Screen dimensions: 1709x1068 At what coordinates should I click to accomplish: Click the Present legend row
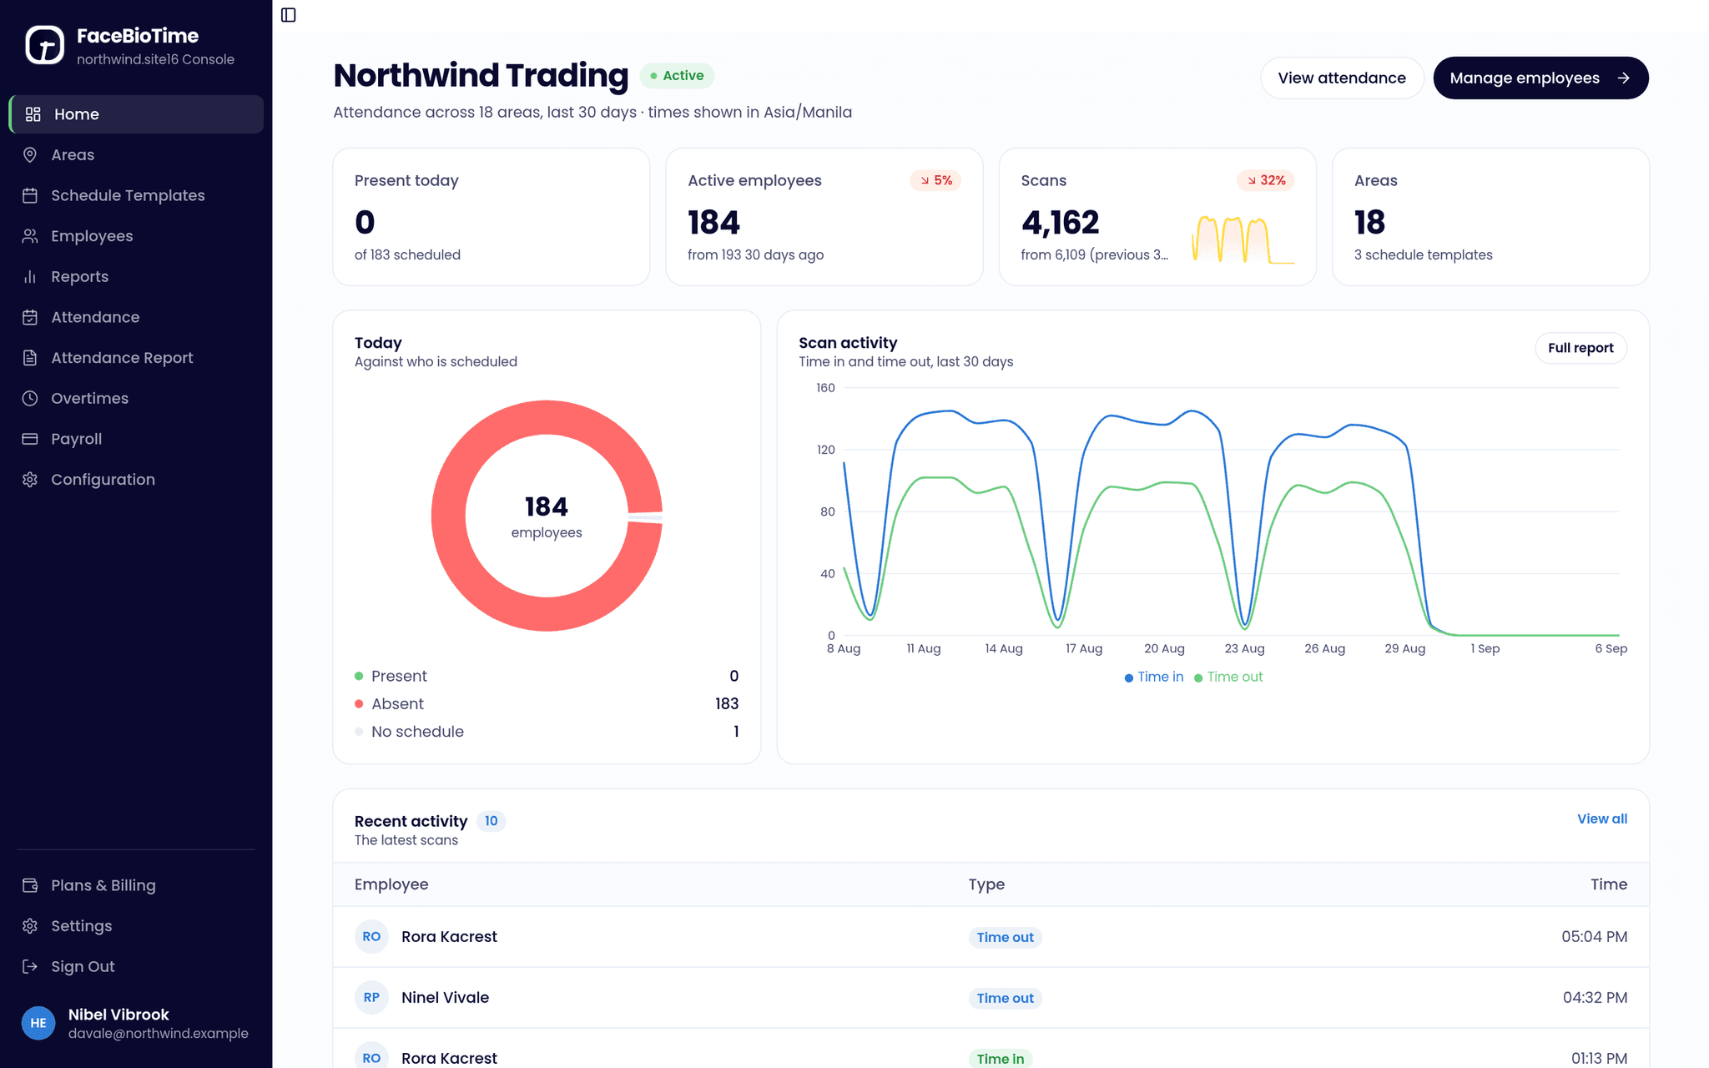tap(547, 676)
